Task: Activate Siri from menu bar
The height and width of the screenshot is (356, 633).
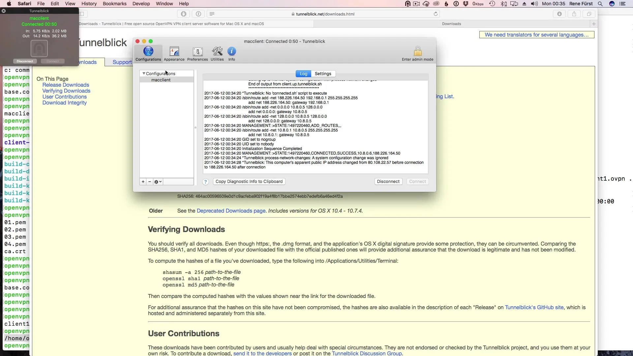Action: coord(612,4)
